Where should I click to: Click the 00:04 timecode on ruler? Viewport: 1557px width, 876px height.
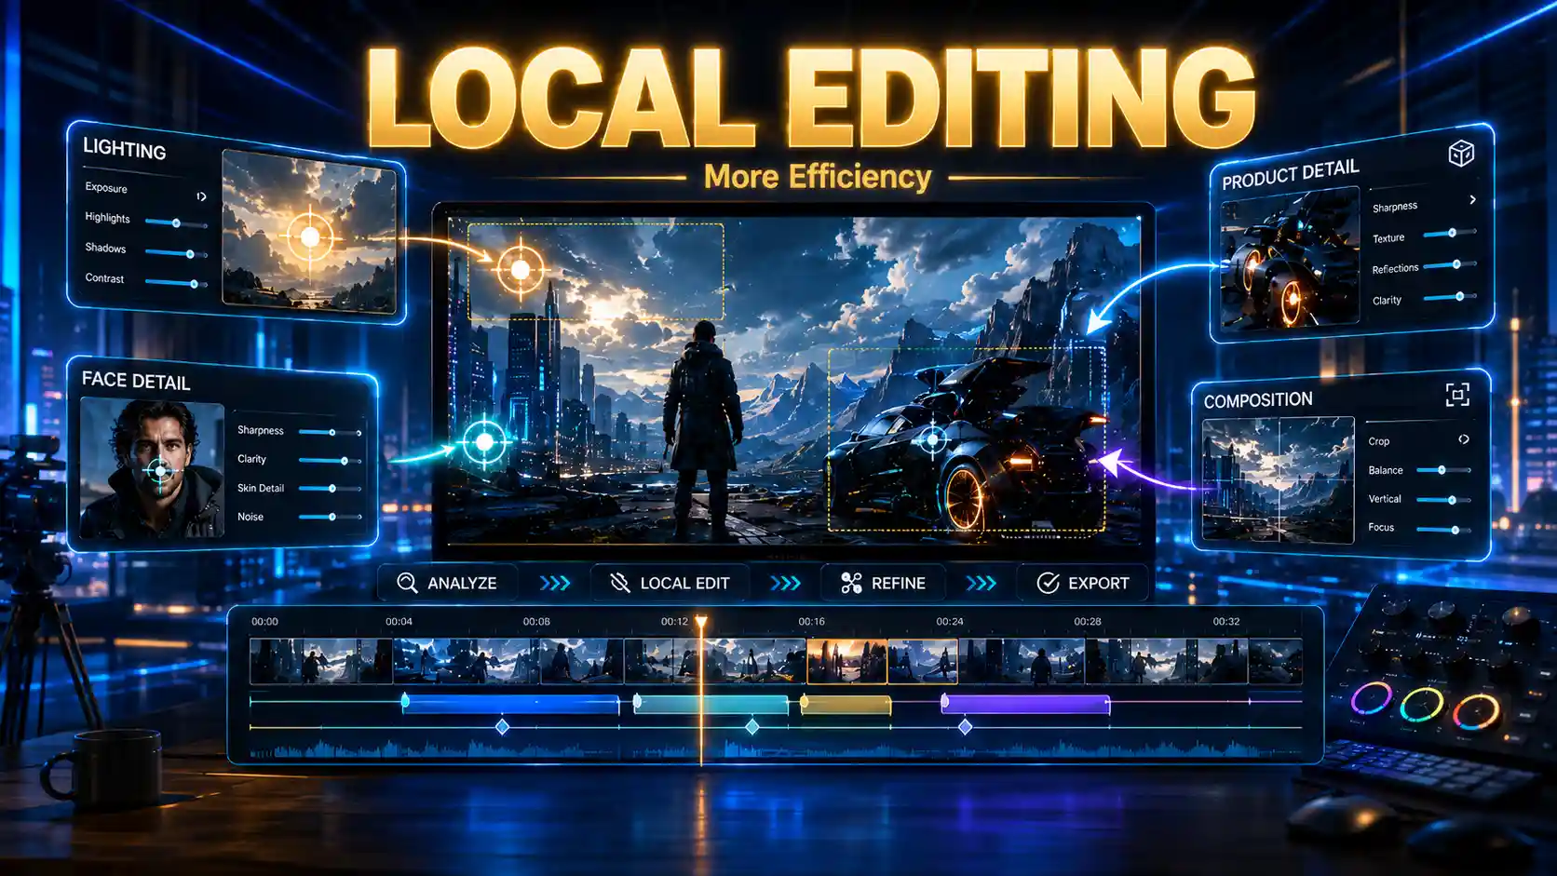pyautogui.click(x=399, y=621)
